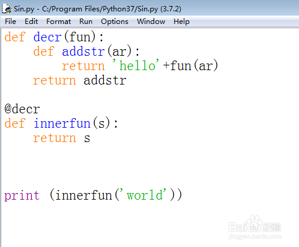299x247 pixels.
Task: Click the fun(ar) call in the return line
Action: tap(194, 65)
